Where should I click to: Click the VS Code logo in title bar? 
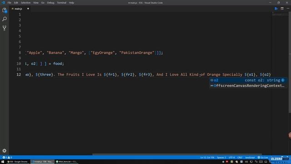pyautogui.click(x=3, y=3)
